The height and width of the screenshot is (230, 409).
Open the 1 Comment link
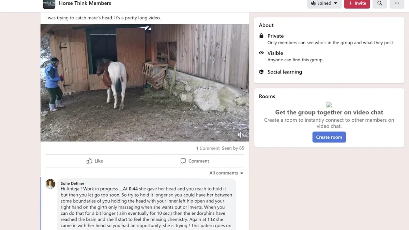tap(208, 148)
